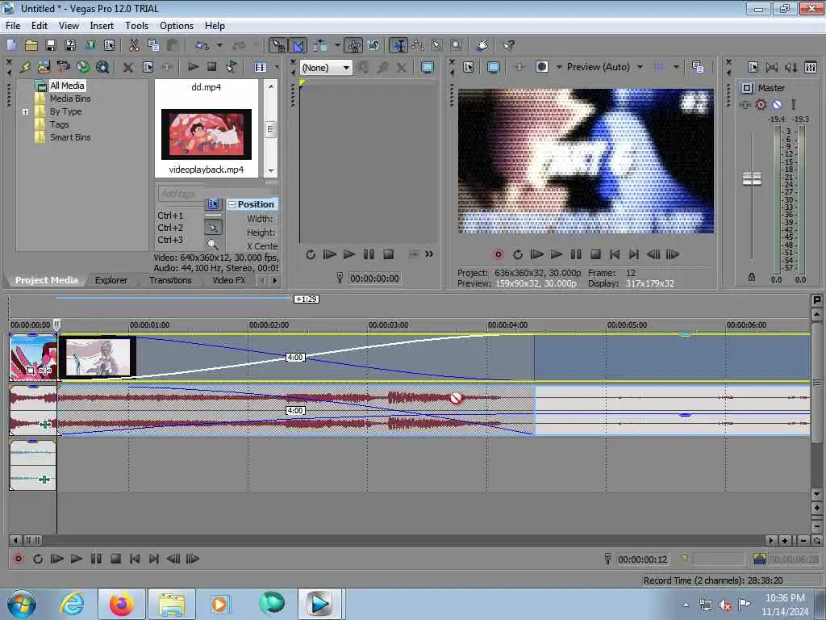Open the trimmer (None) media dropdown

pyautogui.click(x=345, y=68)
